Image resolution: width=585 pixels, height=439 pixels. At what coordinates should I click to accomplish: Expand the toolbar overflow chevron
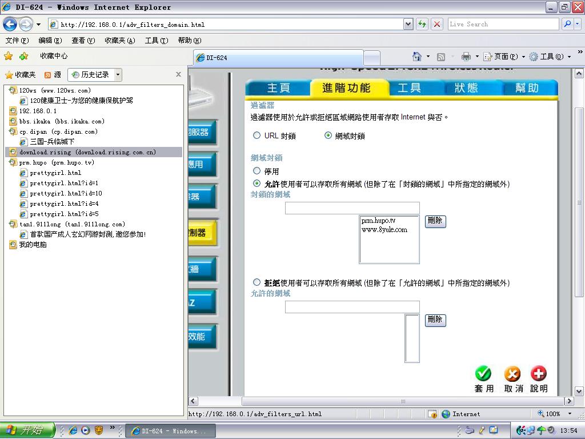tap(580, 52)
